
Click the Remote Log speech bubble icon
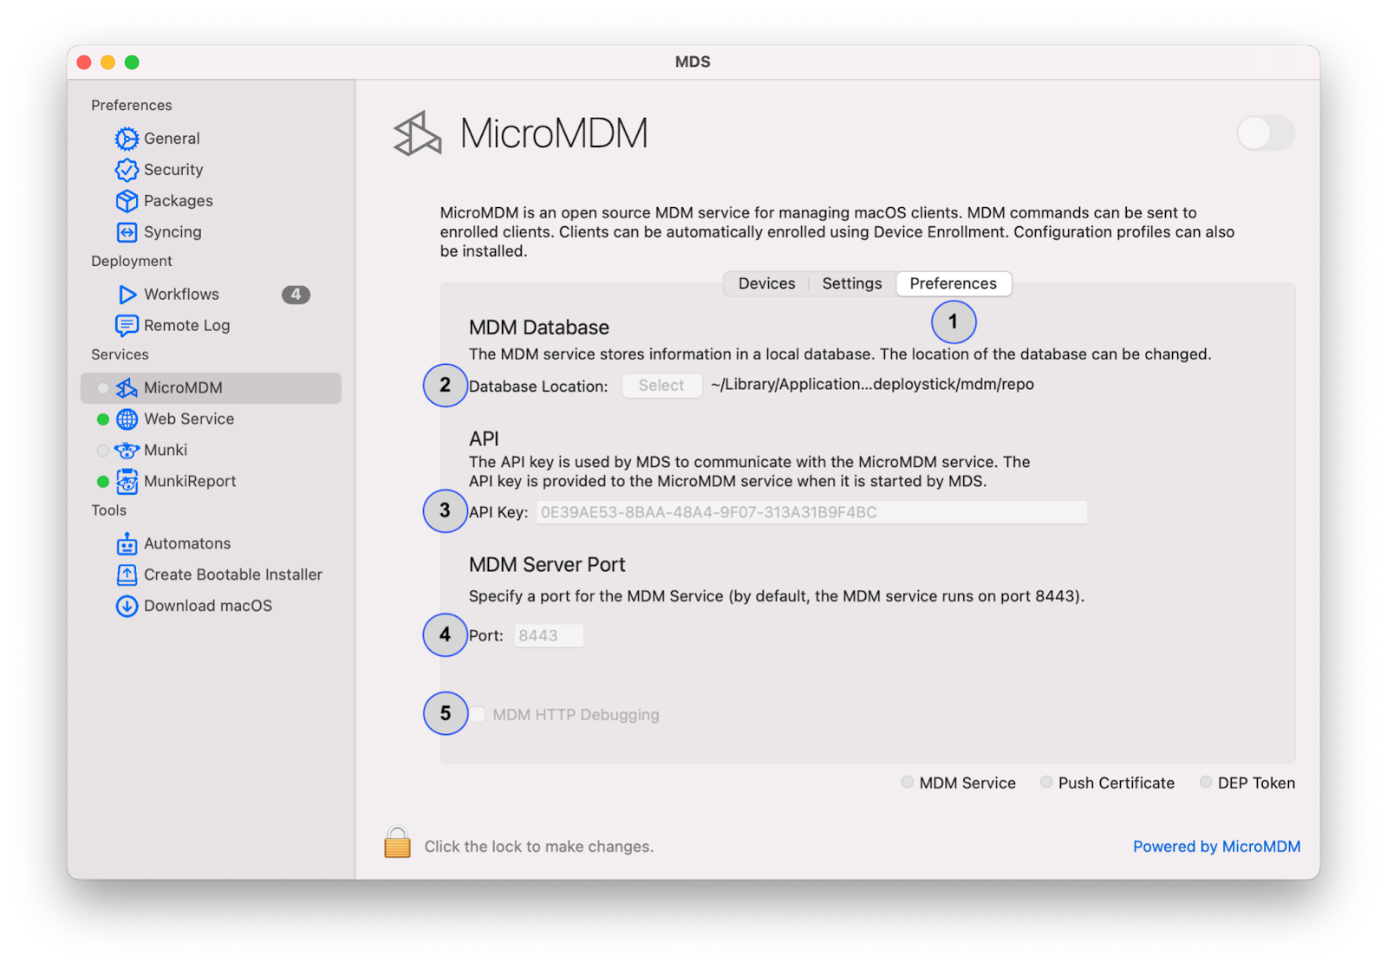[127, 326]
